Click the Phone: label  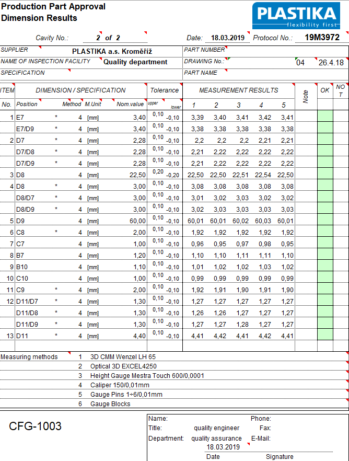click(x=261, y=418)
